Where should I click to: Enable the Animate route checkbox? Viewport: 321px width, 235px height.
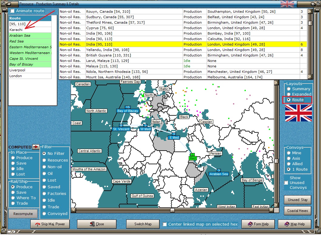(x=12, y=11)
